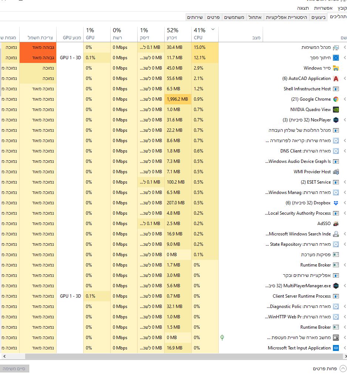Open the קובץ (File) menu

tap(342, 8)
